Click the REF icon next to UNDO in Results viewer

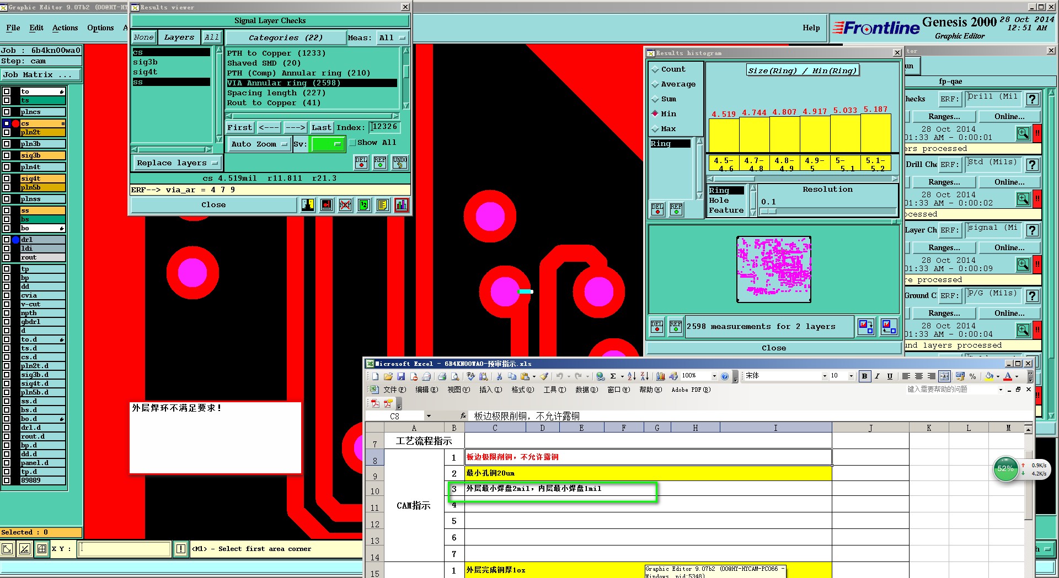coord(380,162)
